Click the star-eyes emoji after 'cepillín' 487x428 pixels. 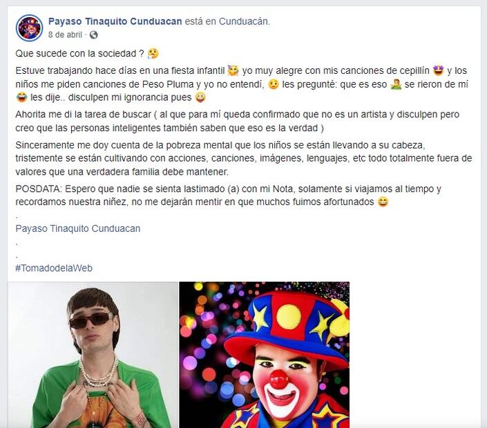point(439,70)
